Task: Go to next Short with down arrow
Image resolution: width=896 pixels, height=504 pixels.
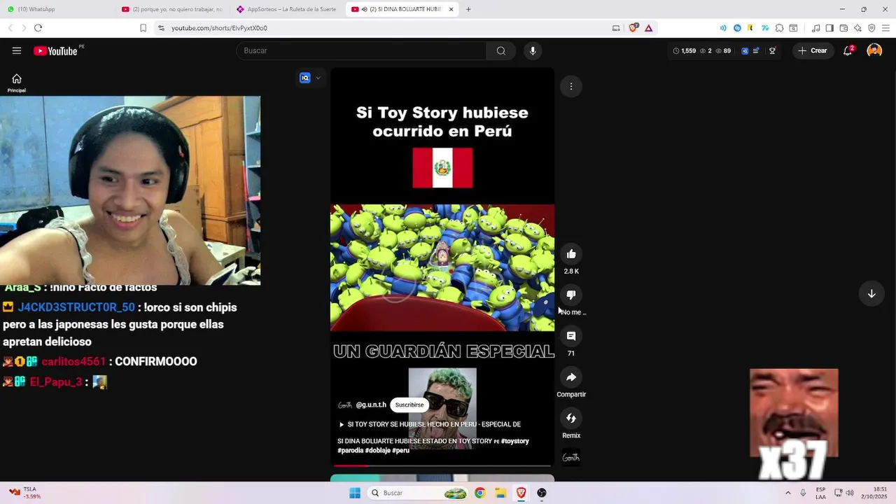Action: click(x=871, y=294)
